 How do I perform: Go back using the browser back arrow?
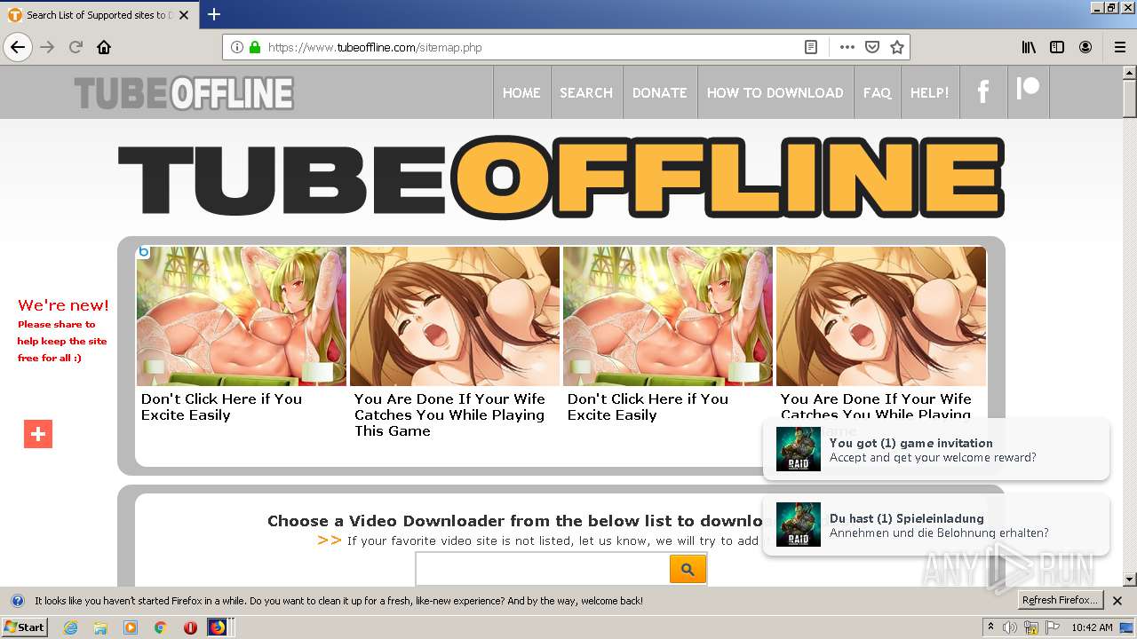[x=18, y=47]
